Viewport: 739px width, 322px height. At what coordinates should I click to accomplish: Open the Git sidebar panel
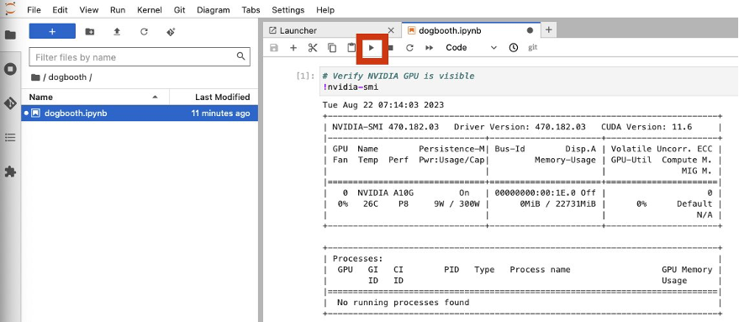pos(10,103)
